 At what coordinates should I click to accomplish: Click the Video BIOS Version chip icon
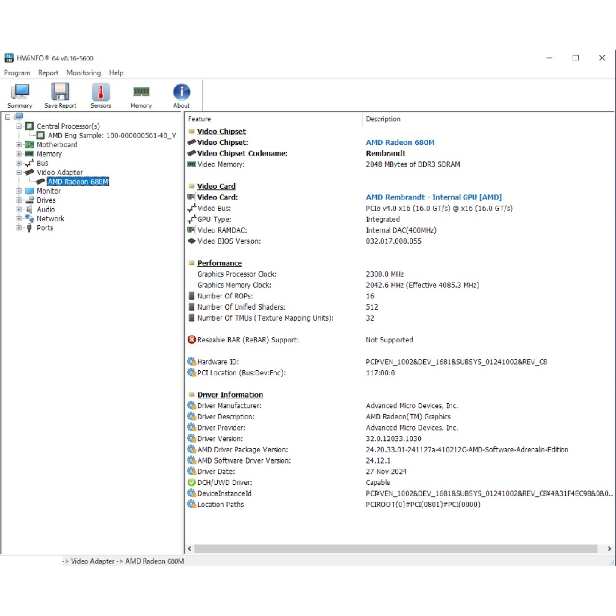coord(192,241)
